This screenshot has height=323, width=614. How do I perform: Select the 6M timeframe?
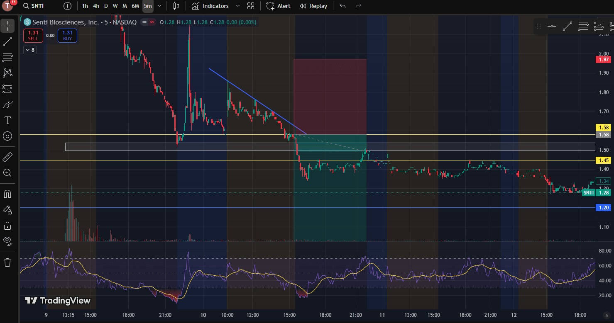135,6
